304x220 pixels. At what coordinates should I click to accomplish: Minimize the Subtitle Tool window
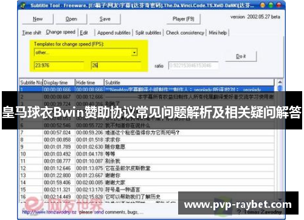pos(263,5)
